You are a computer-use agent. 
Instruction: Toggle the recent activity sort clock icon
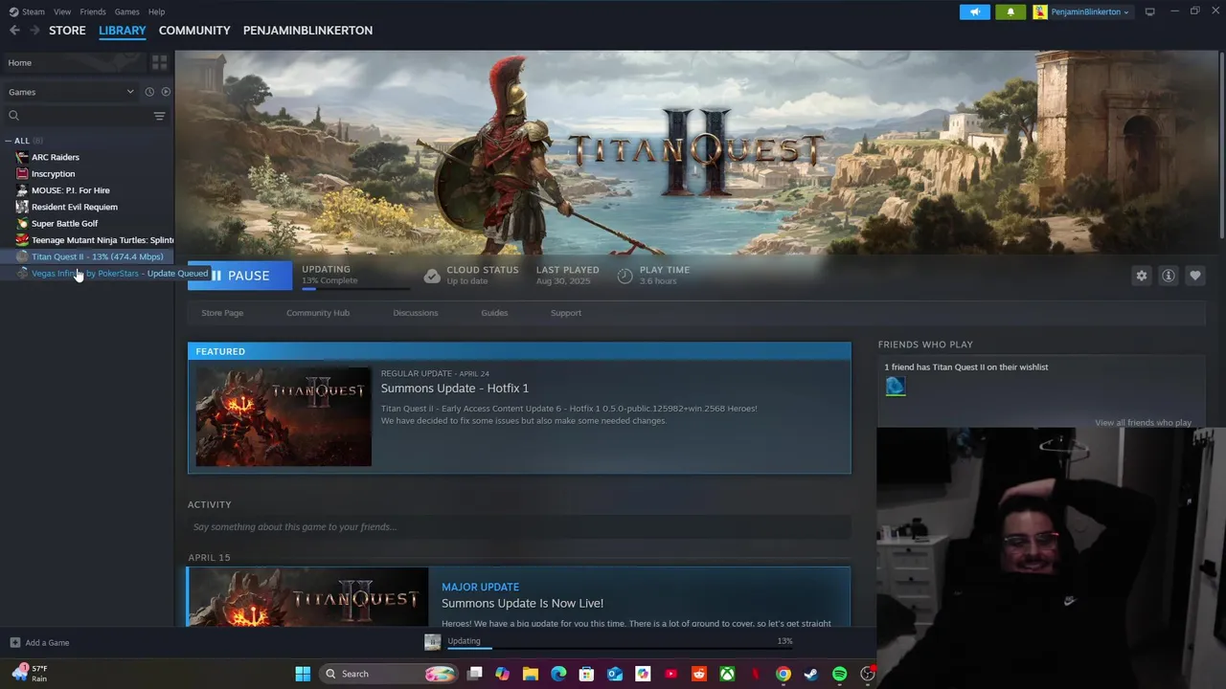click(149, 92)
